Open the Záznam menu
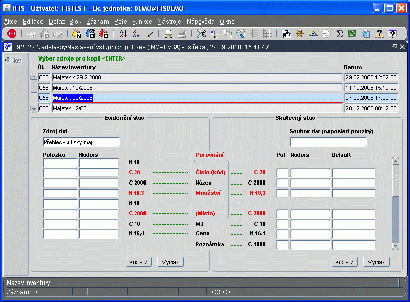Viewport: 410px width, 302px height. [98, 22]
